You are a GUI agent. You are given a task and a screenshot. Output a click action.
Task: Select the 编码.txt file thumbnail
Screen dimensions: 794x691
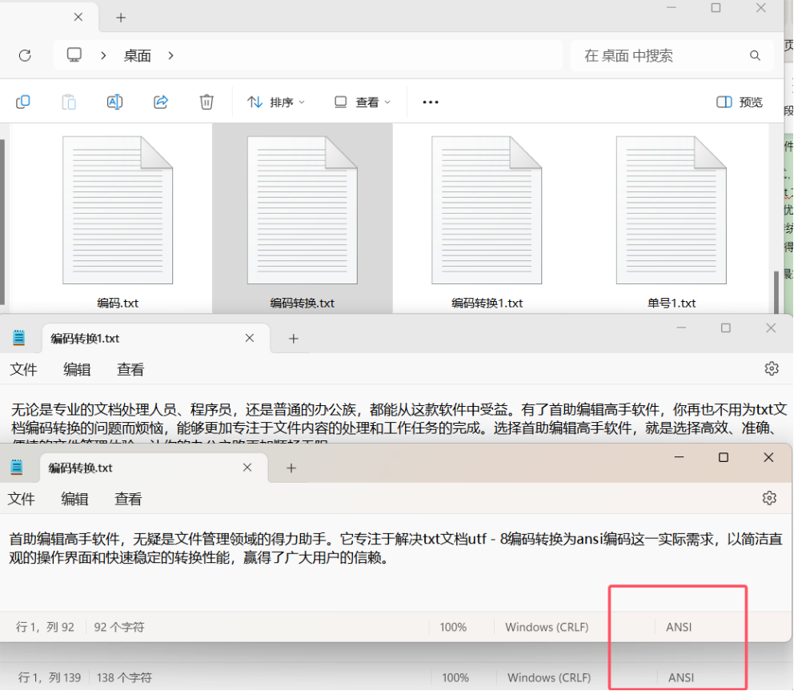tap(118, 211)
